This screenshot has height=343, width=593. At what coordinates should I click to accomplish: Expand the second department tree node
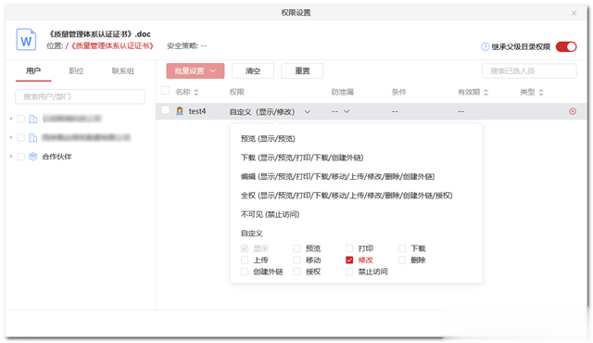tap(11, 137)
